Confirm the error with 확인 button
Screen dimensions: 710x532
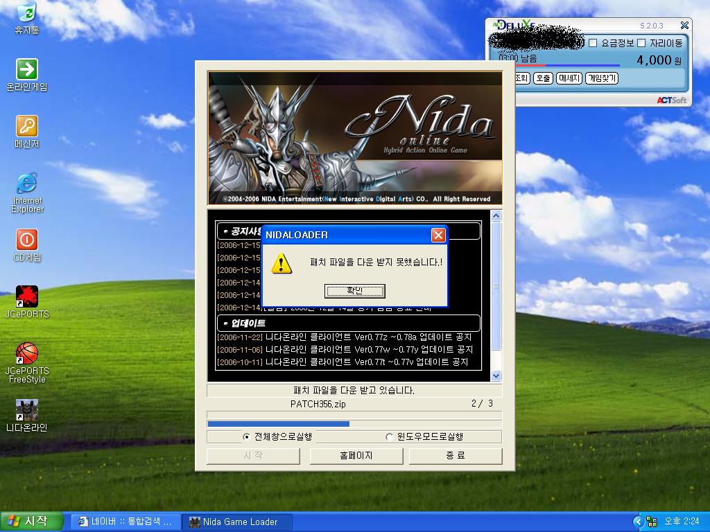354,291
